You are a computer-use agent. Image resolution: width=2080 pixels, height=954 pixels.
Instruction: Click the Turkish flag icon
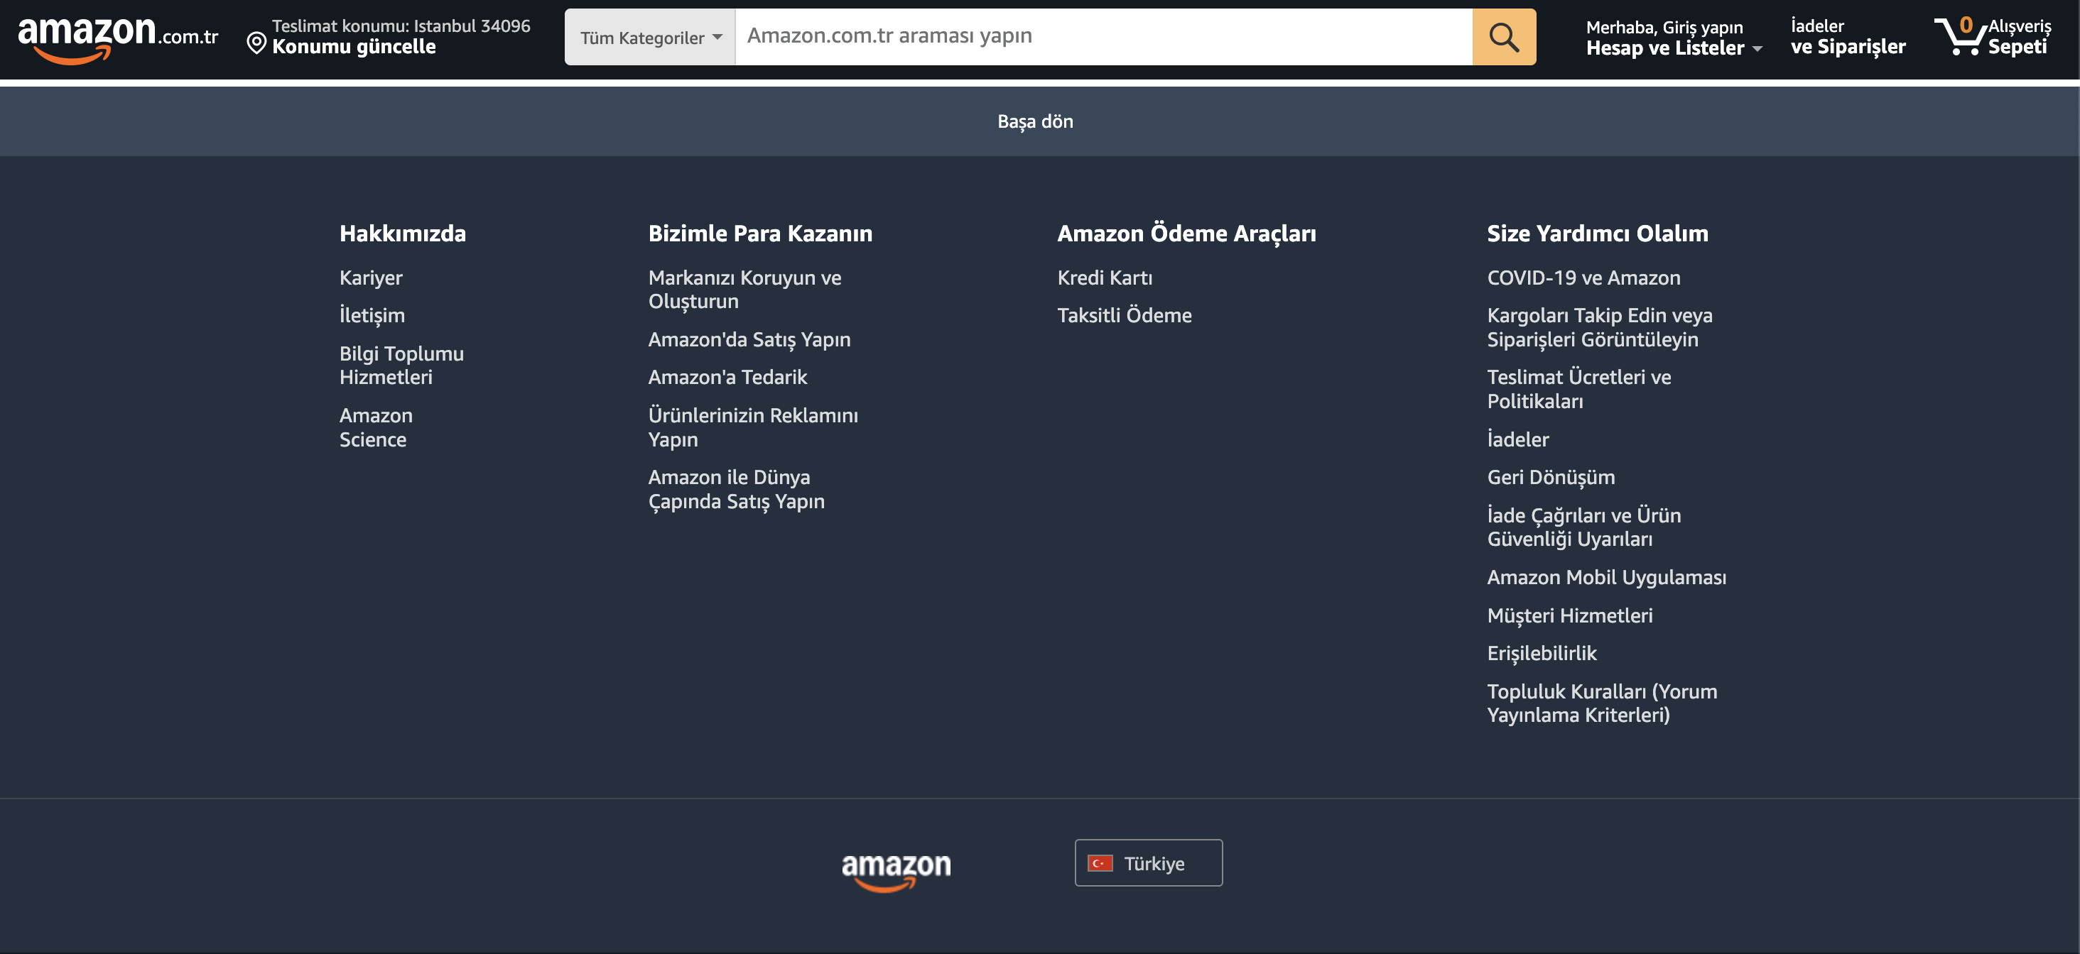[x=1100, y=863]
